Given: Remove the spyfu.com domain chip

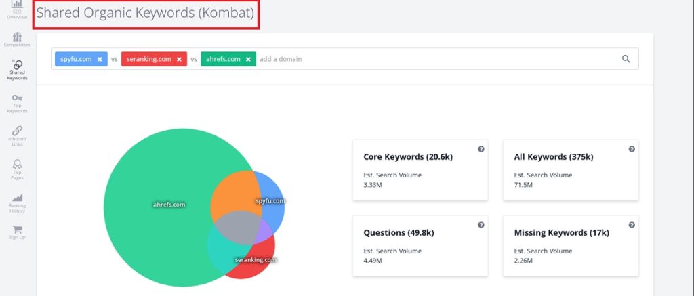Looking at the screenshot, I should tap(100, 60).
